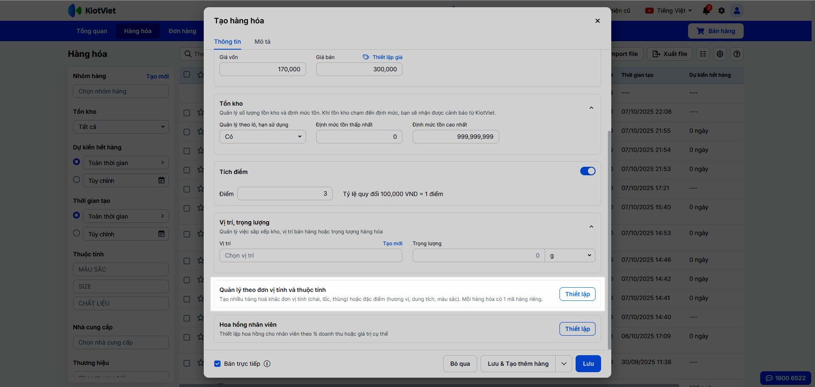The height and width of the screenshot is (387, 815).
Task: Open the user account profile icon
Action: (737, 11)
